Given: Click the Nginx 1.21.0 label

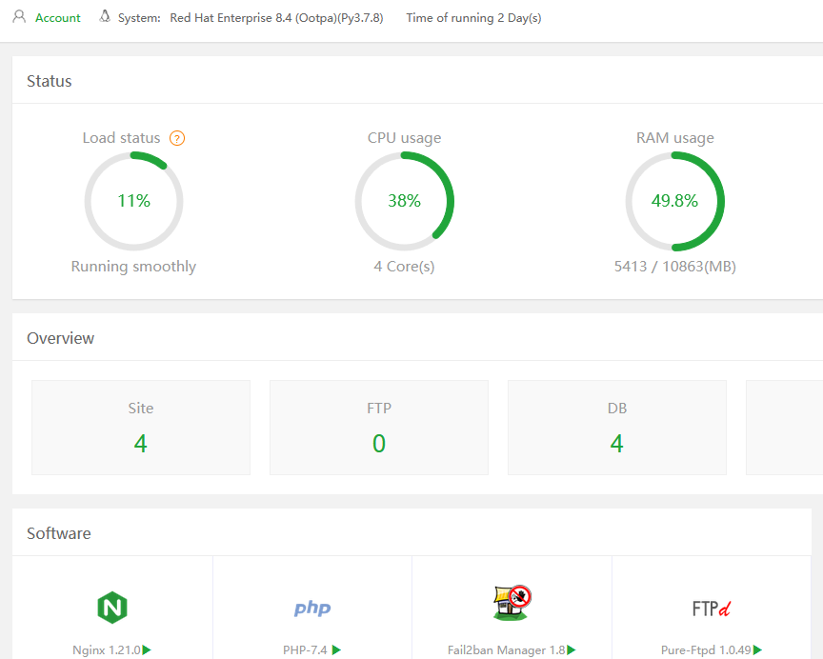Looking at the screenshot, I should tap(107, 650).
